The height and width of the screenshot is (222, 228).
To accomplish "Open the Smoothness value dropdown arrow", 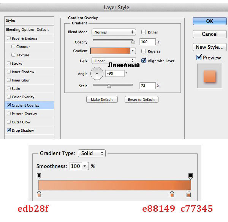I will [85, 166].
